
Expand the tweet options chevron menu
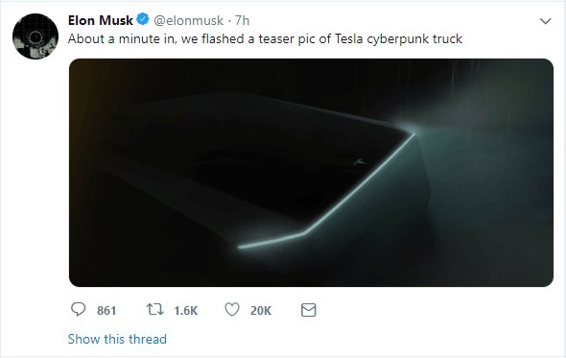click(545, 21)
